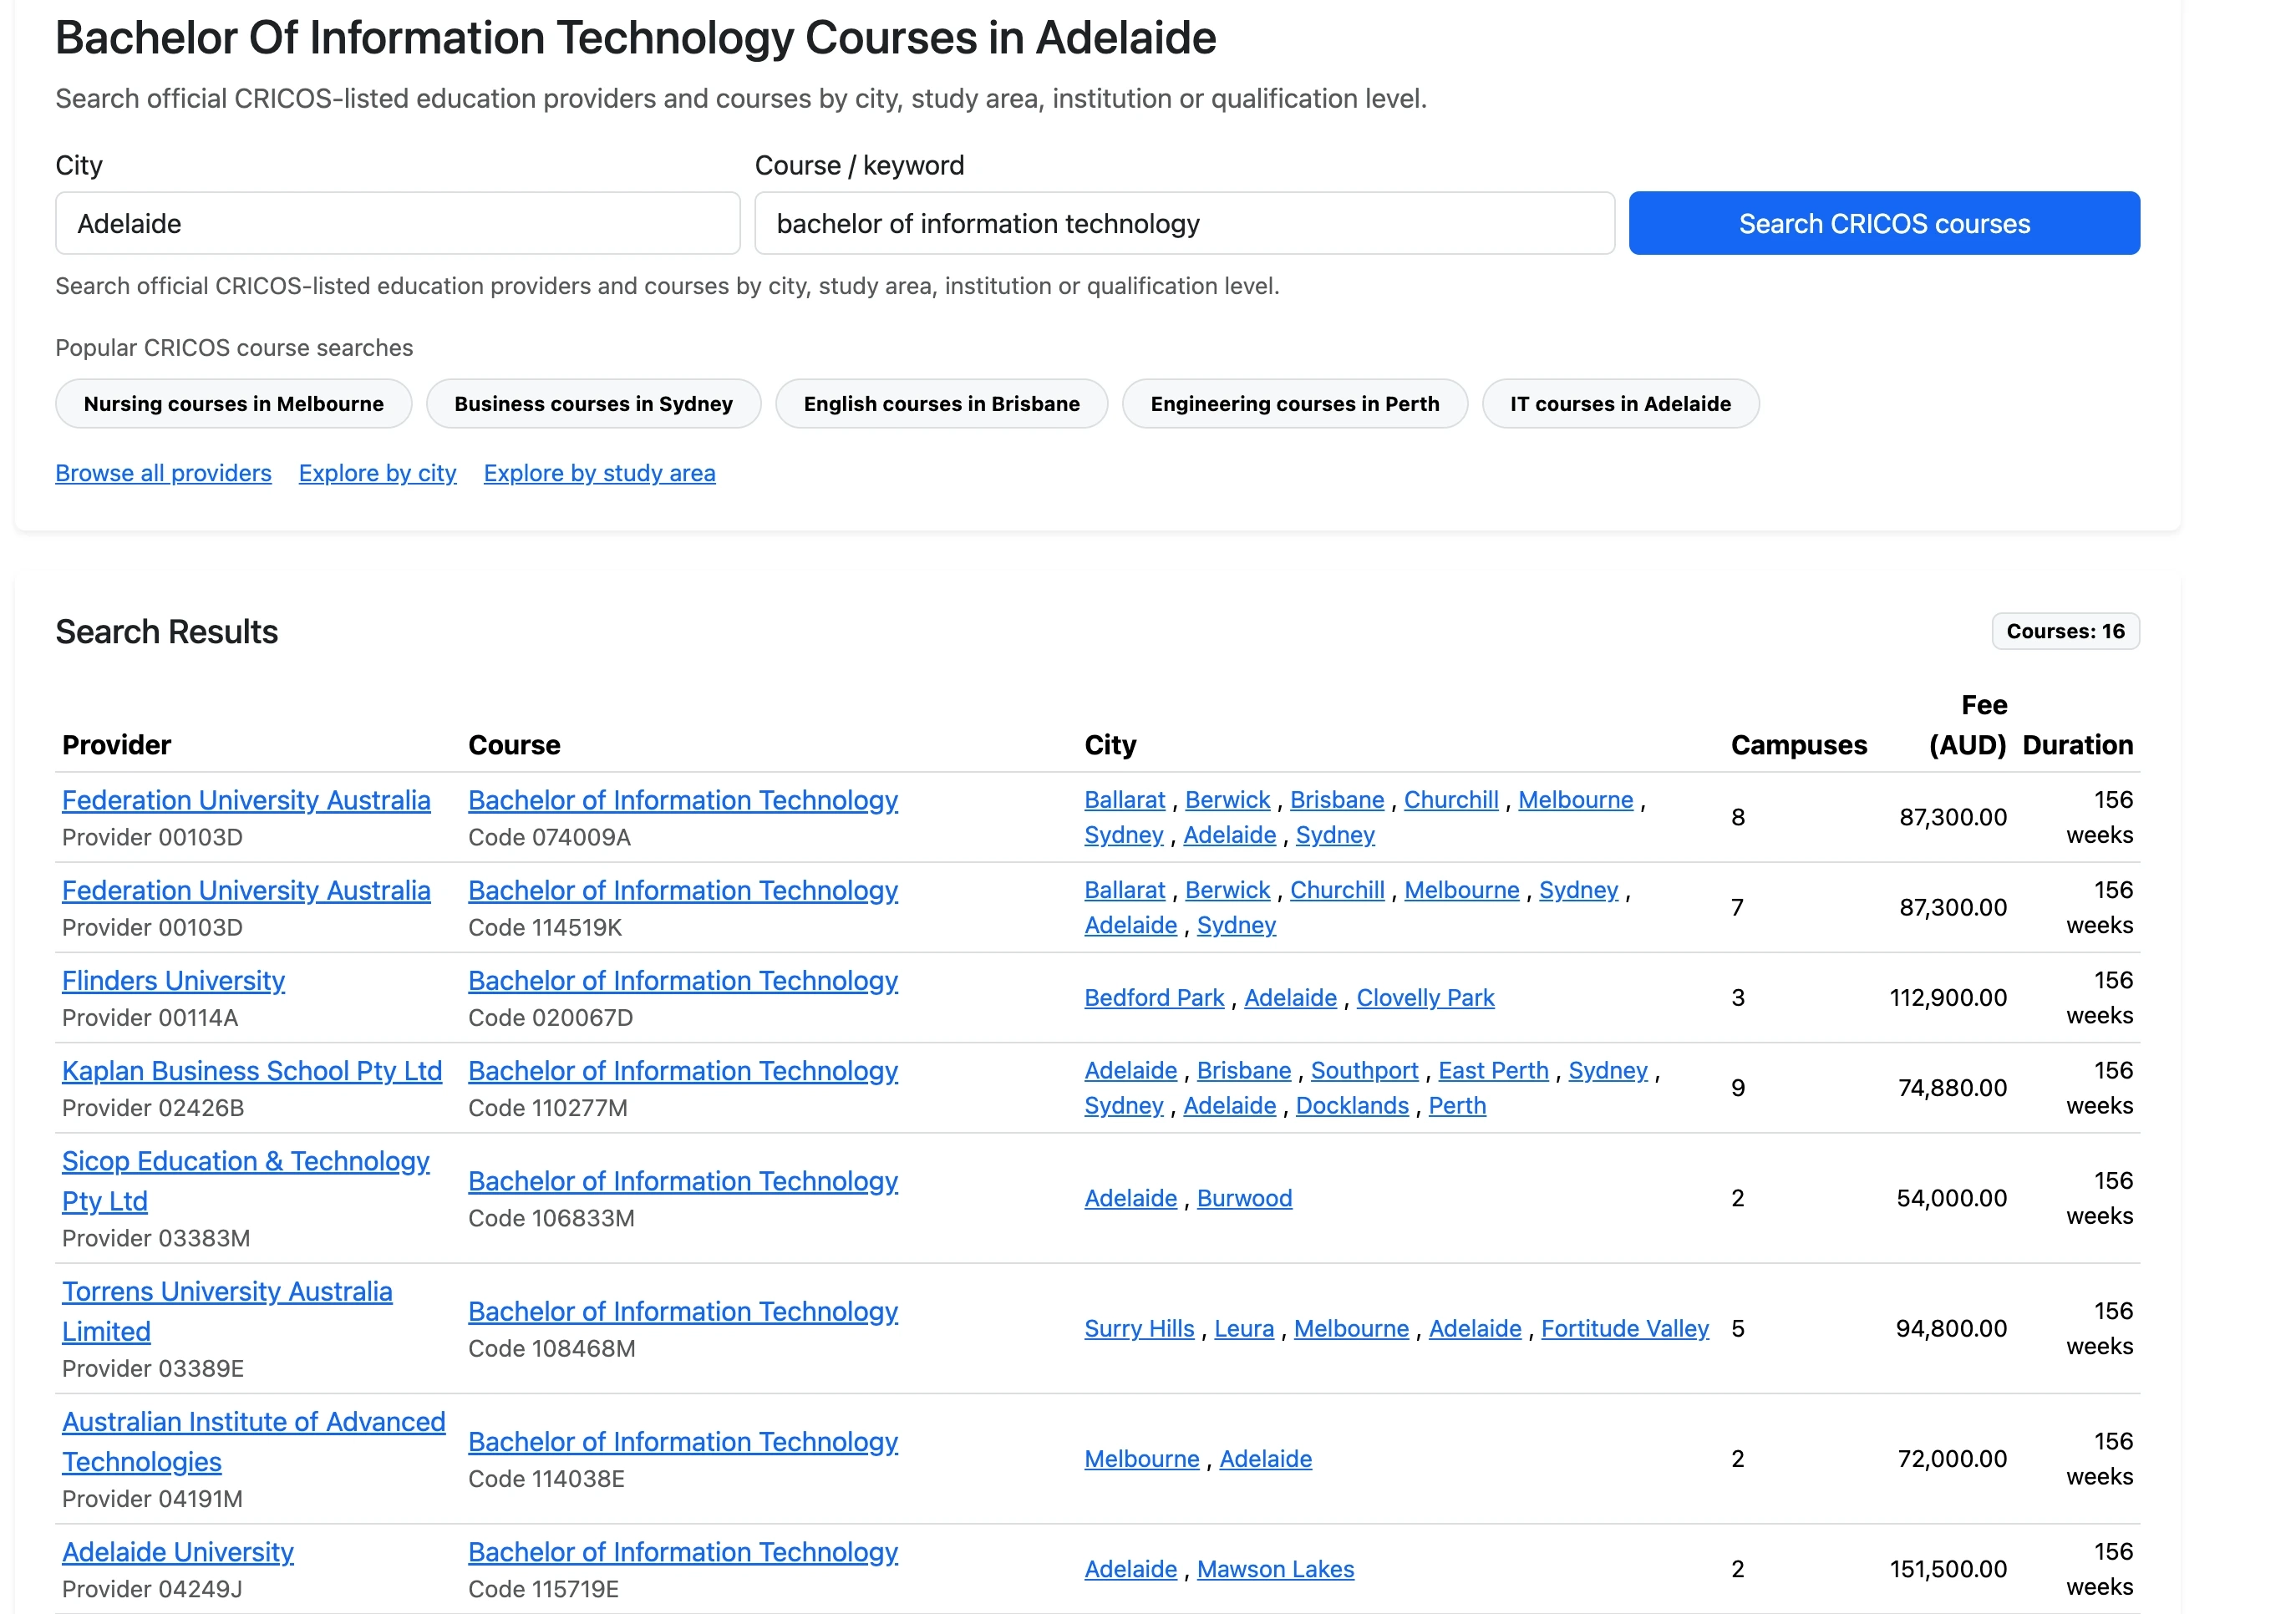Click the Code 106833M text
The image size is (2296, 1614).
pos(551,1218)
